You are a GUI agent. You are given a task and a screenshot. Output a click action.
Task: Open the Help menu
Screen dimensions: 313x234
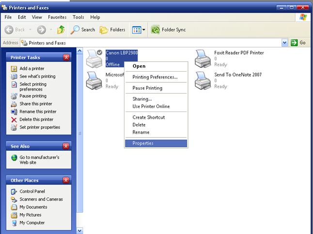click(95, 17)
